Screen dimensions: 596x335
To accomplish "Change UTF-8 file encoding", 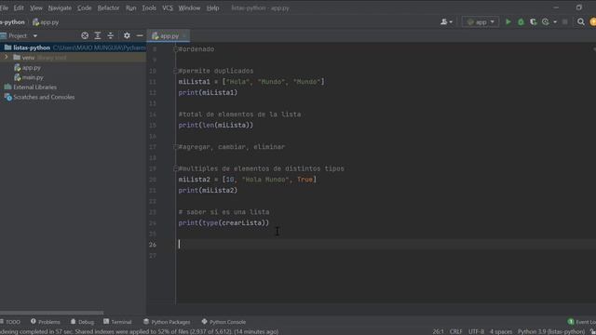I will click(x=476, y=331).
